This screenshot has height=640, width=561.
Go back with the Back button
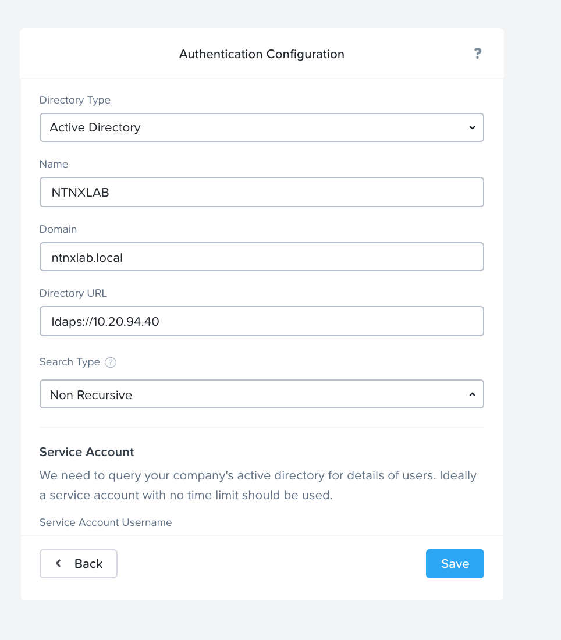click(79, 564)
